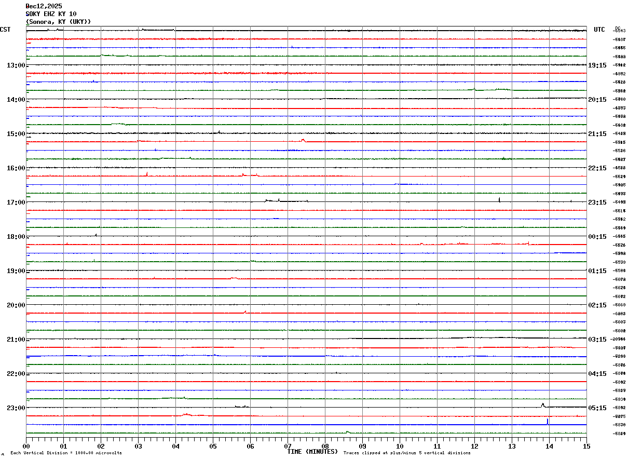Click the 03 minute axis tick label
The height and width of the screenshot is (460, 628).
(138, 446)
